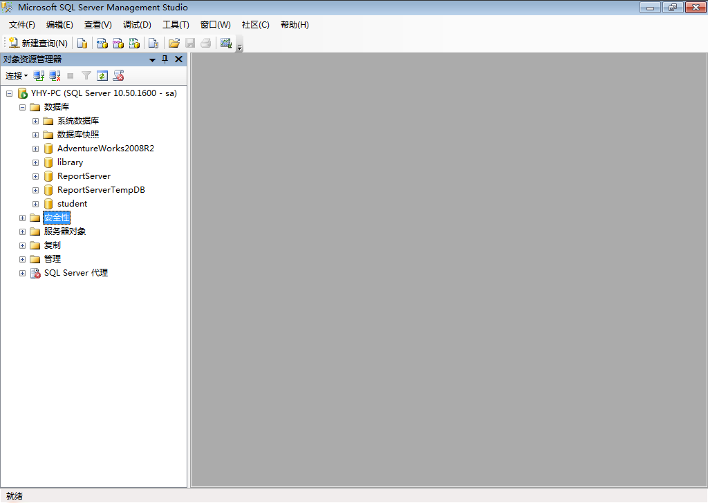This screenshot has height=503, width=708.
Task: Expand the 管理 folder
Action: coord(22,259)
